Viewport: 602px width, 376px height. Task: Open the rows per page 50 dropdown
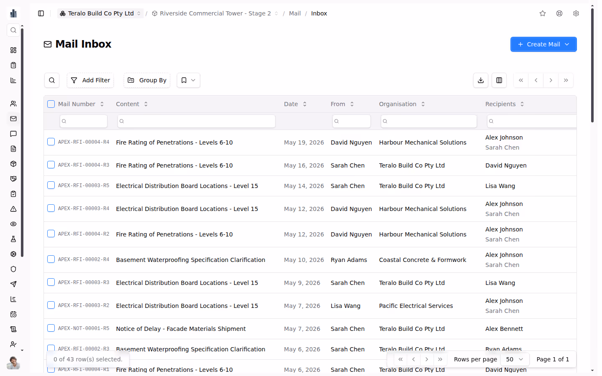point(515,359)
